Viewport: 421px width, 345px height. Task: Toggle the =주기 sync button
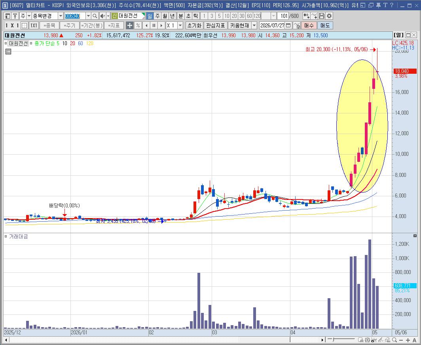click(70, 25)
